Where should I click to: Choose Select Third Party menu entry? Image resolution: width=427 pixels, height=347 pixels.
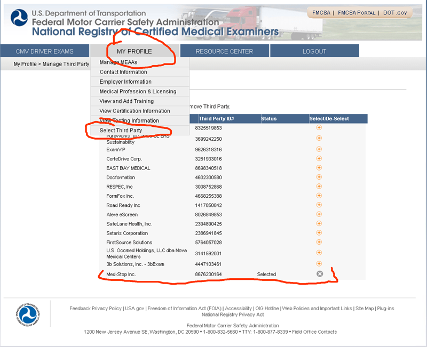pyautogui.click(x=121, y=131)
